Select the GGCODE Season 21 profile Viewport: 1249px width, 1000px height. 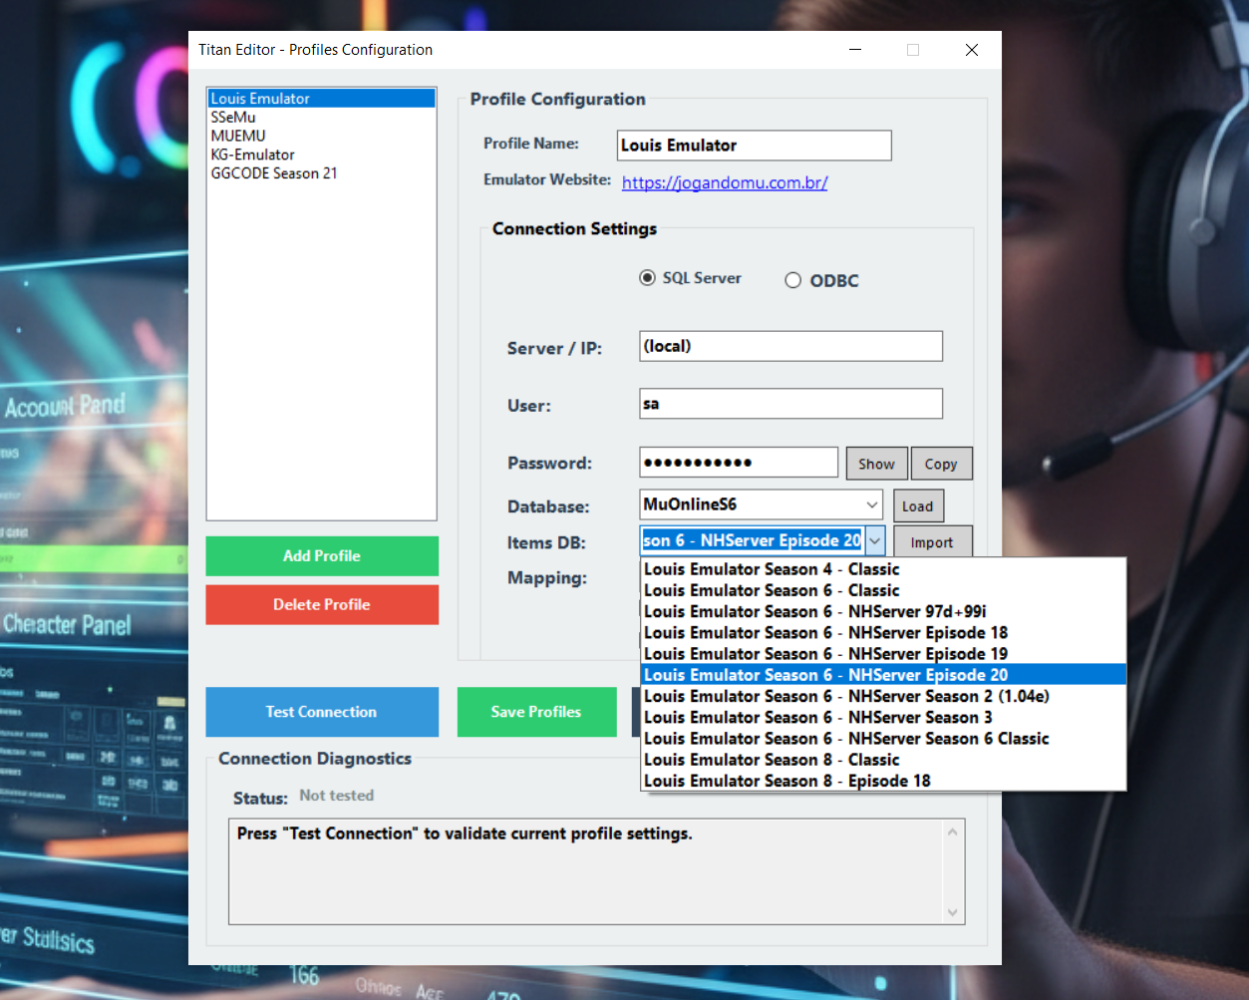[x=274, y=172]
